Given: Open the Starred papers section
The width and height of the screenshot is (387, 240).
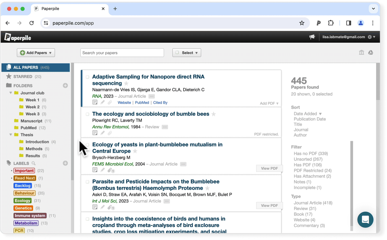Looking at the screenshot, I should 23,77.
